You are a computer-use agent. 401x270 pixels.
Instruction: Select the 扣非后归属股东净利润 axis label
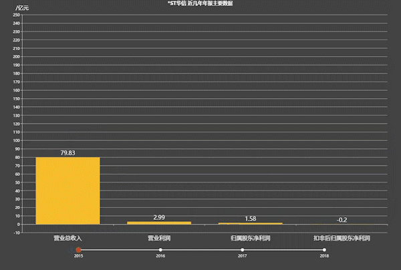342,237
